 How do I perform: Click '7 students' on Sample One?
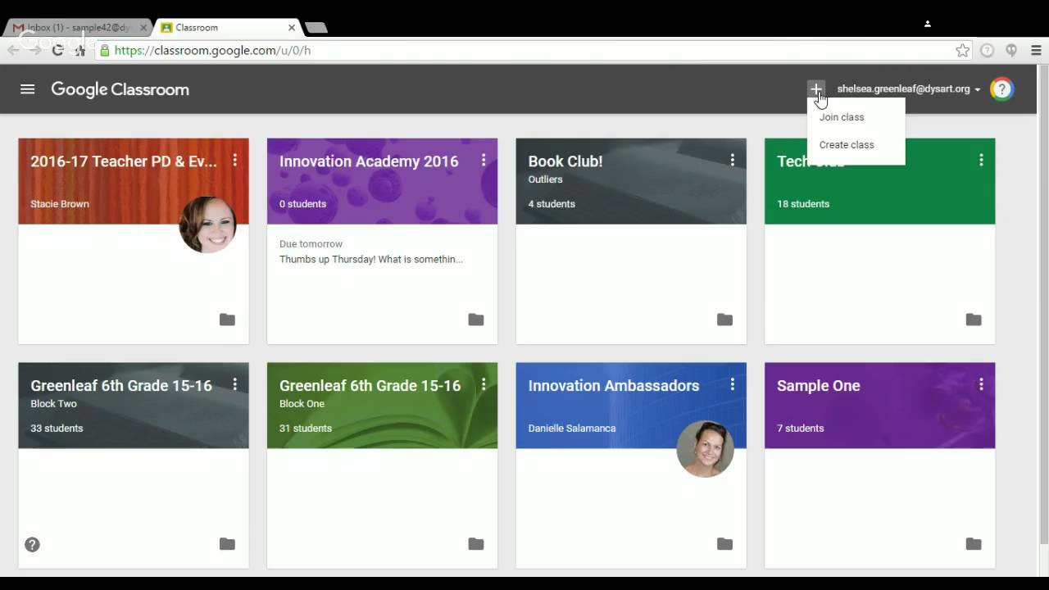(x=801, y=429)
